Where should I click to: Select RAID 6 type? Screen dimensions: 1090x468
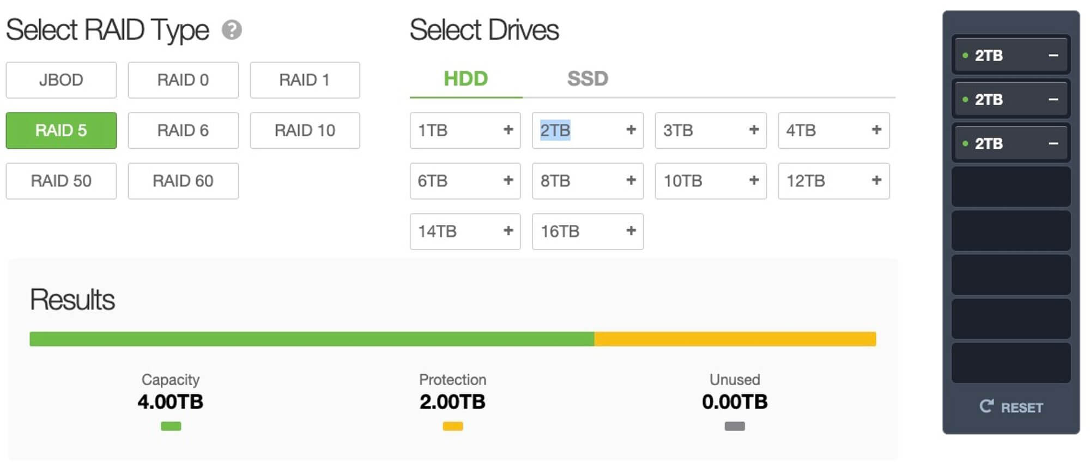click(183, 130)
